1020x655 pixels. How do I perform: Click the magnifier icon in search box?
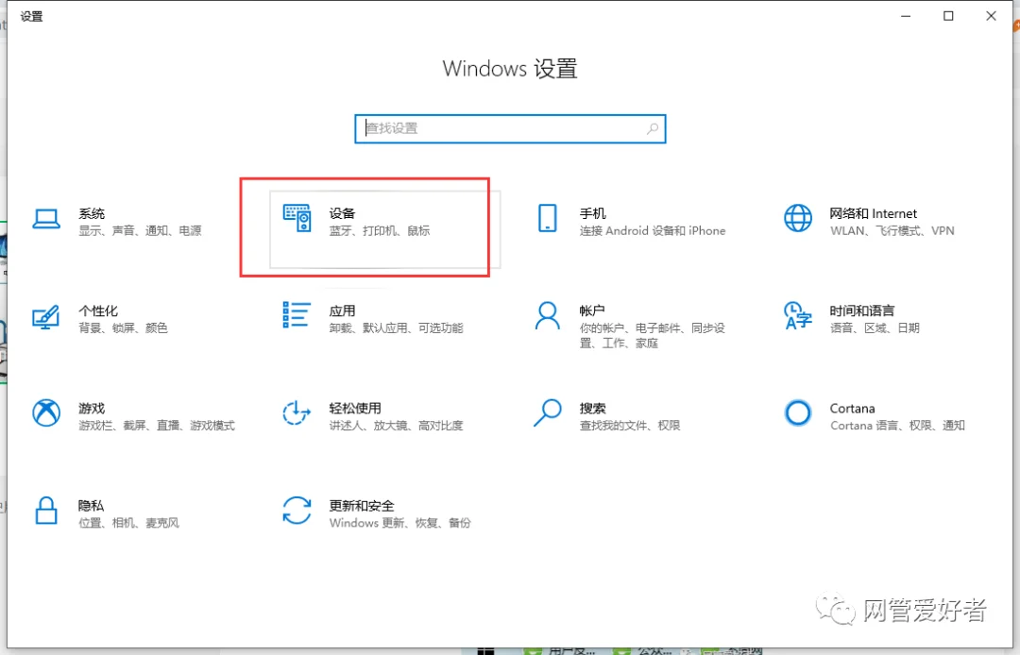tap(652, 128)
